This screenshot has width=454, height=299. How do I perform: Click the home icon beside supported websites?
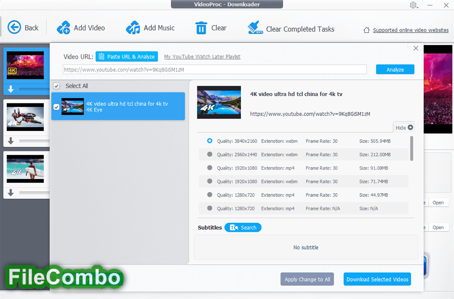pos(366,30)
